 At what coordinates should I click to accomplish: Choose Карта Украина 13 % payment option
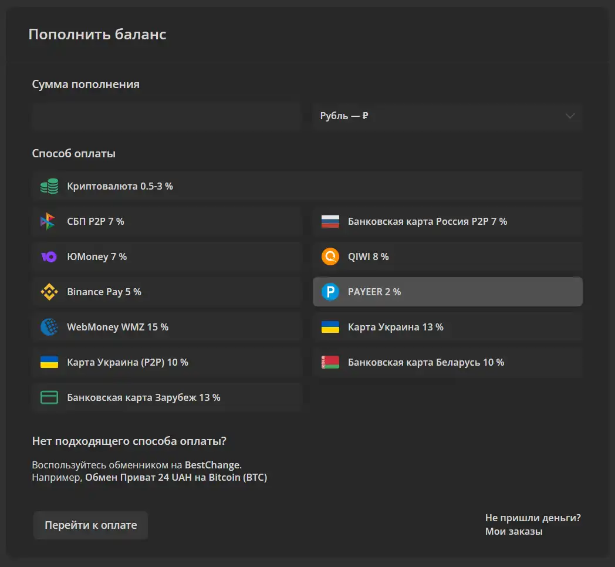[x=448, y=327]
